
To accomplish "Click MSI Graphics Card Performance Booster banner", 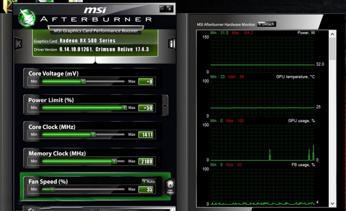I will point(96,30).
